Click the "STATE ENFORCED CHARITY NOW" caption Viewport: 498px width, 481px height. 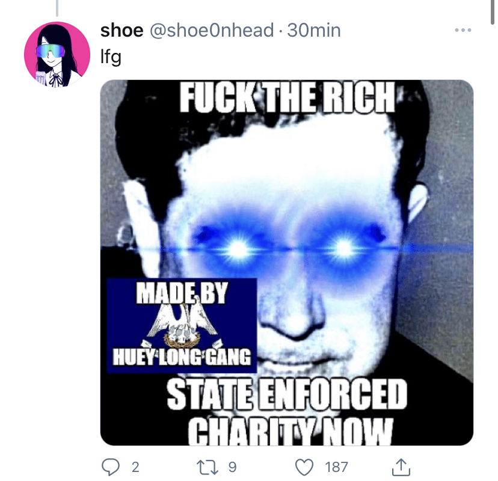[287, 412]
